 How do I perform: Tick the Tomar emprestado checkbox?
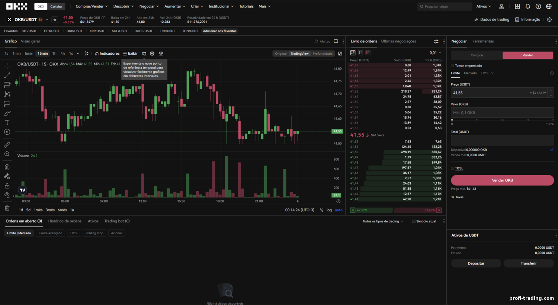click(x=452, y=65)
